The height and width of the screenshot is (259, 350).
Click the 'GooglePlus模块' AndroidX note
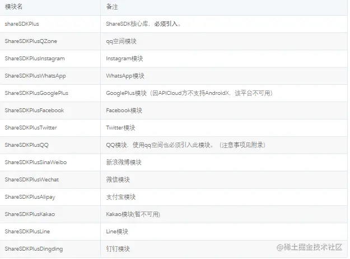[189, 93]
